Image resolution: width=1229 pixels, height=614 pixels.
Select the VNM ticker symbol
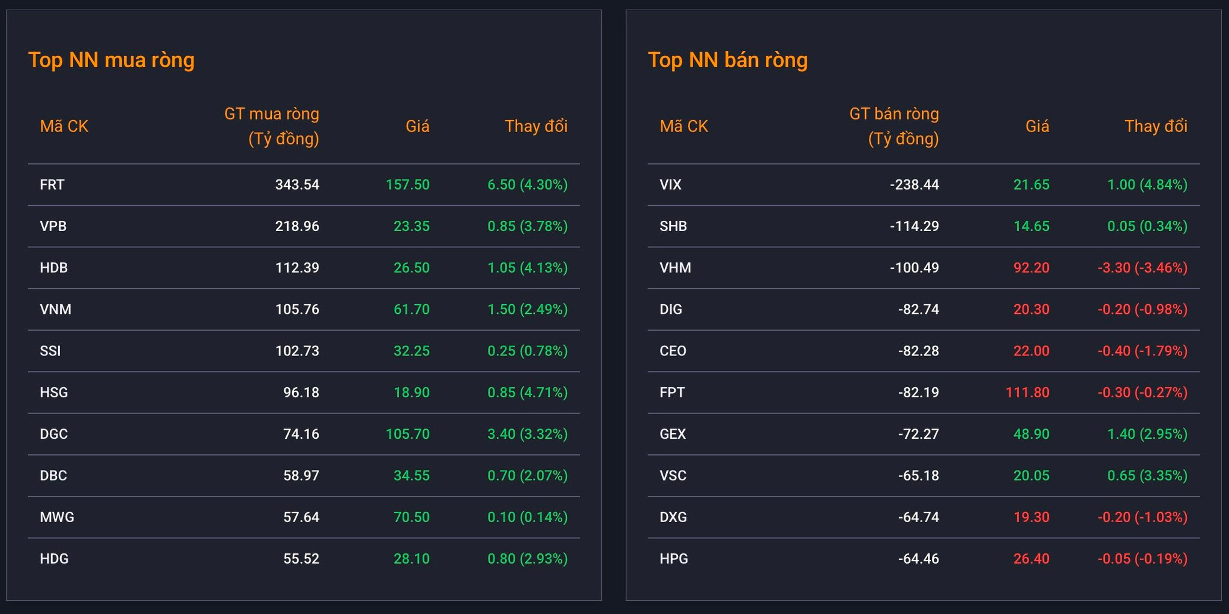55,310
